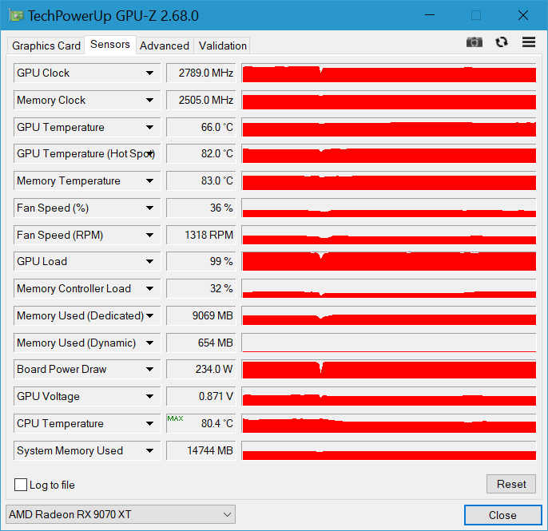Open the AMD Radeon RX 9070 XT selector

(x=121, y=514)
